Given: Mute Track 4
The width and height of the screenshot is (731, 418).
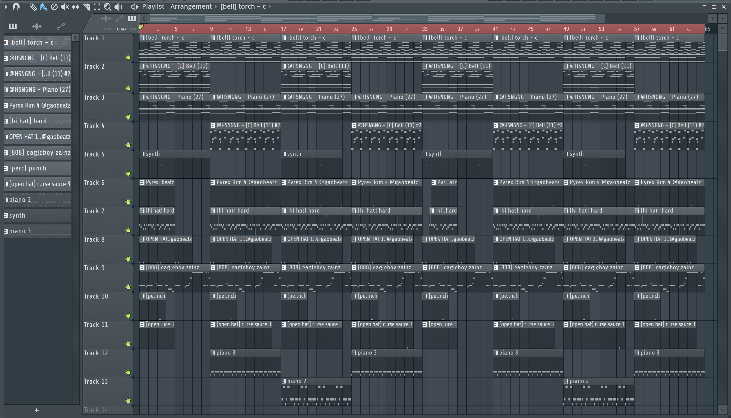Looking at the screenshot, I should pyautogui.click(x=128, y=145).
